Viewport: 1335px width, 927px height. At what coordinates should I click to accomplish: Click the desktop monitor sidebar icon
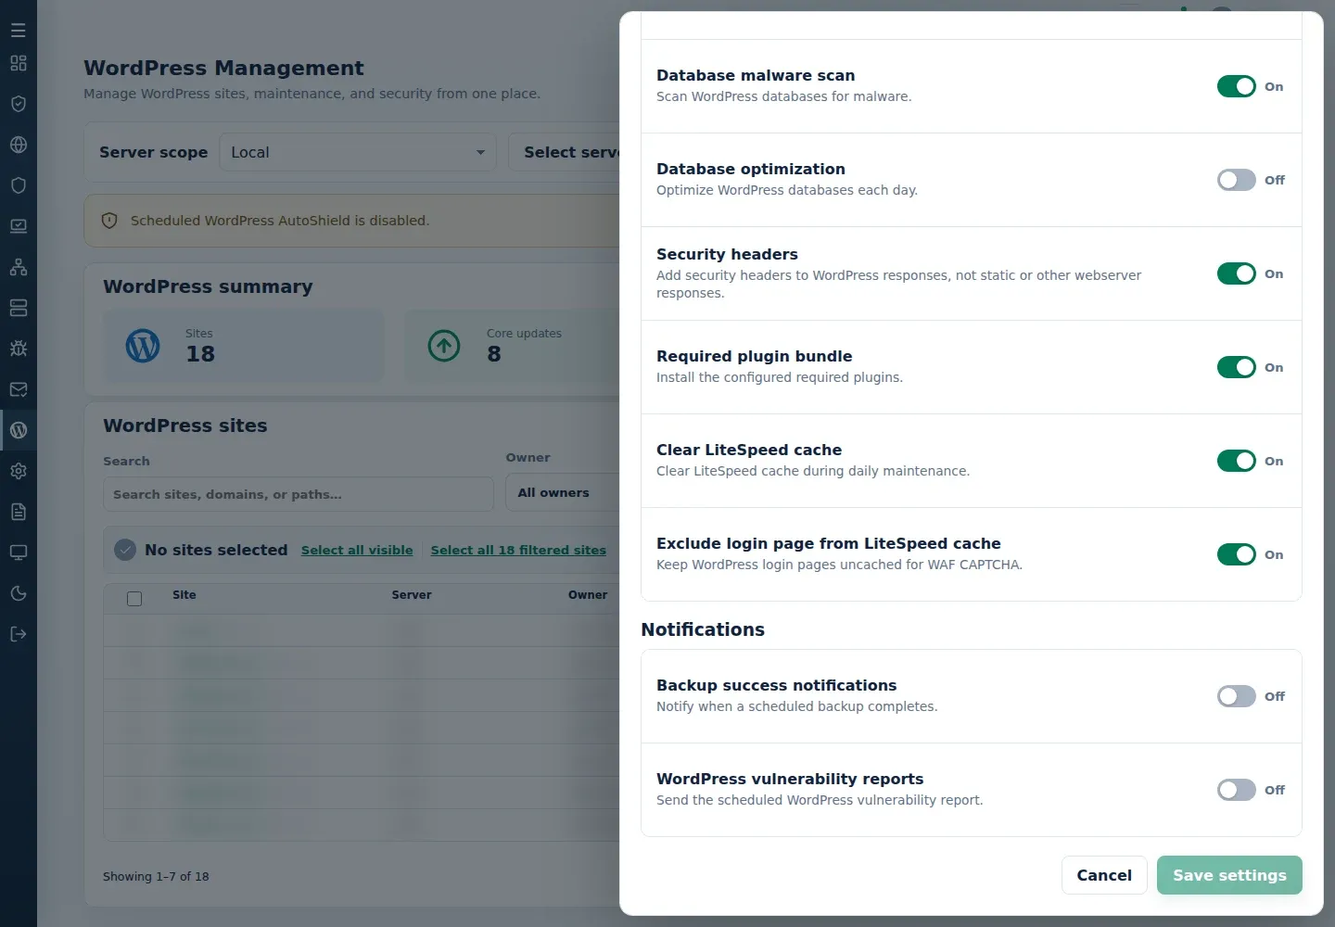(19, 552)
